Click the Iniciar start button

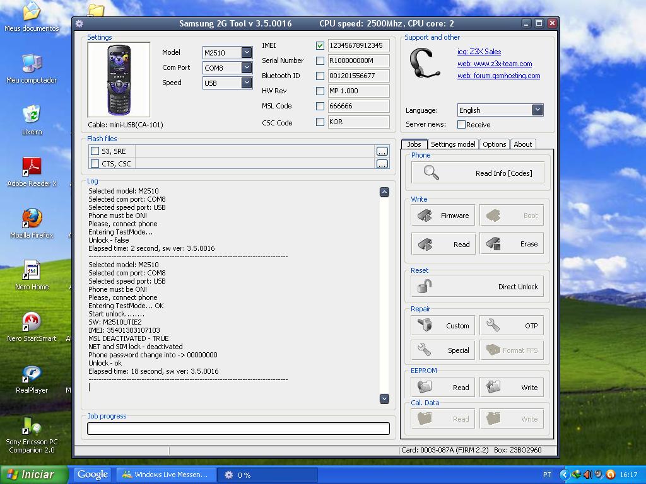[x=34, y=475]
